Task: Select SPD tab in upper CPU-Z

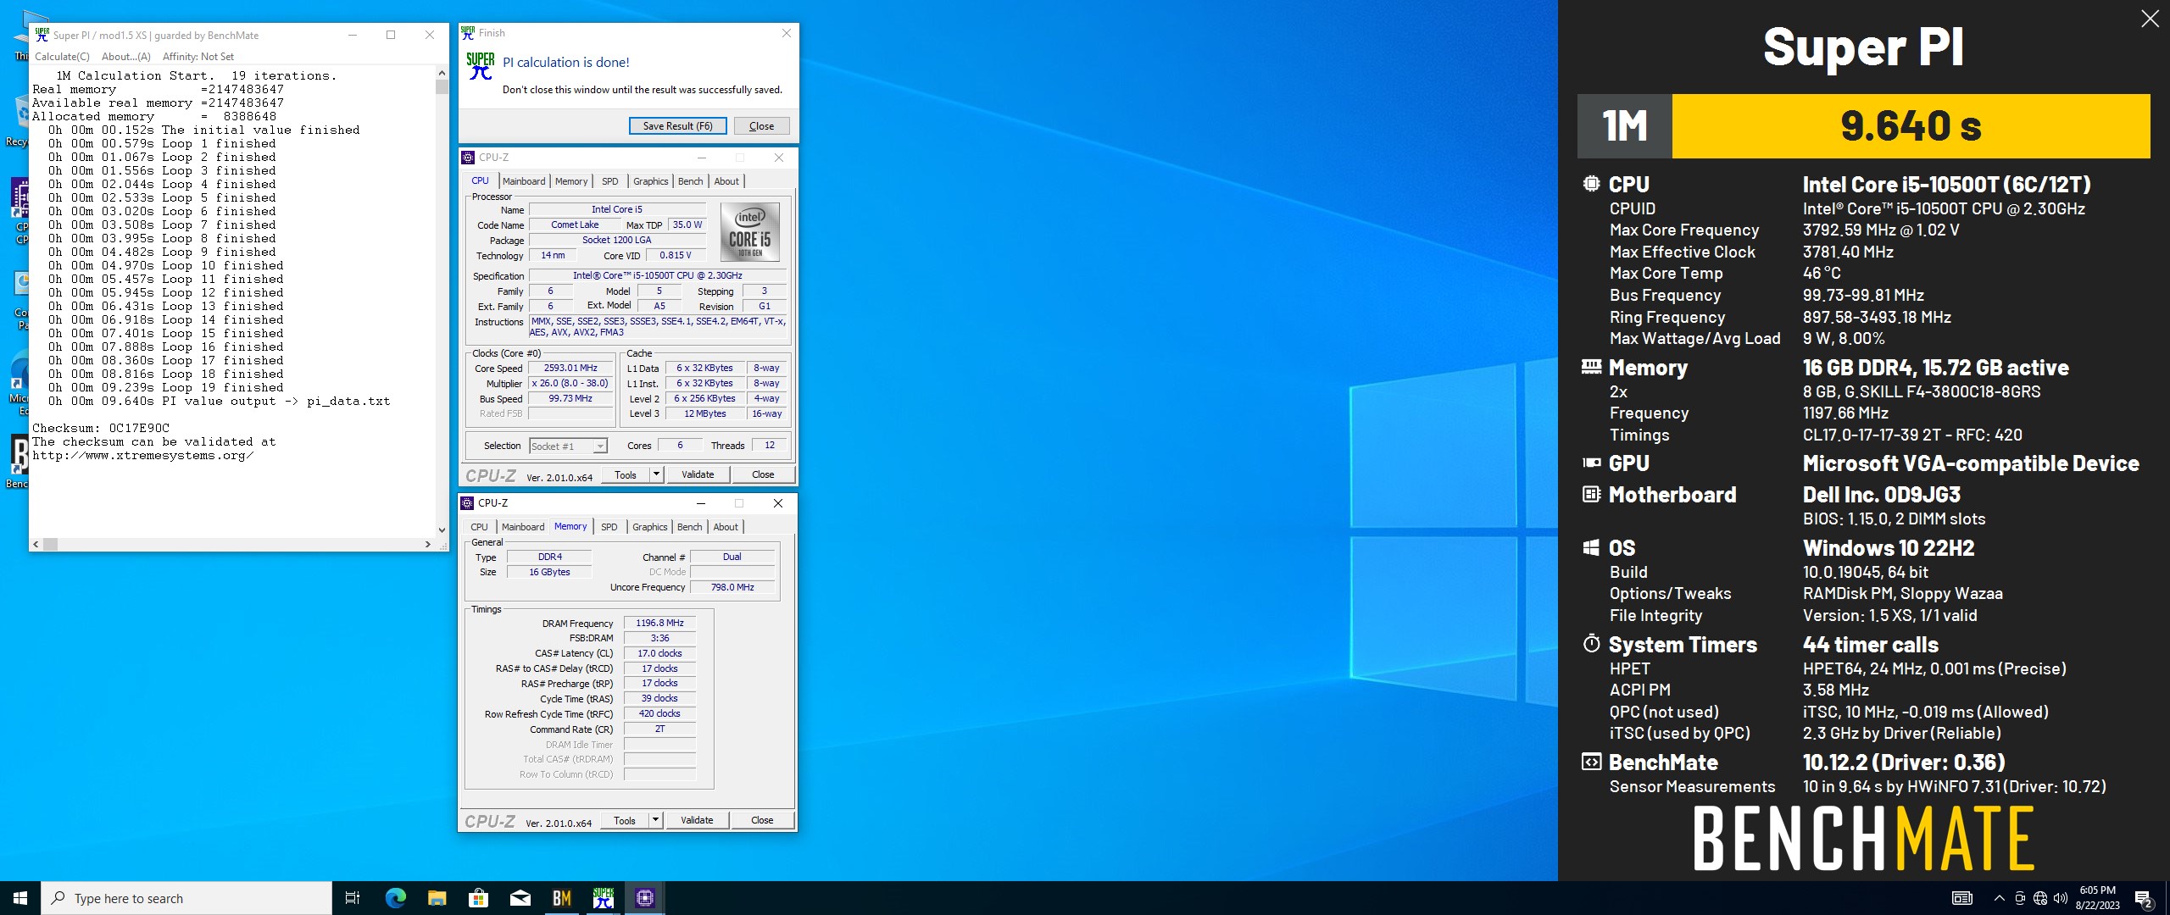Action: point(610,181)
